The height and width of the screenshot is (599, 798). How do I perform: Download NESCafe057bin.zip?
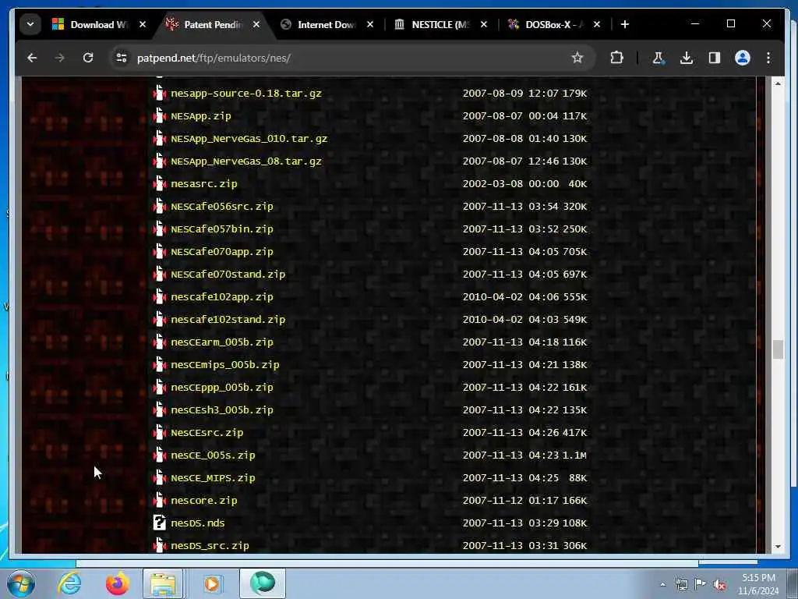coord(222,229)
